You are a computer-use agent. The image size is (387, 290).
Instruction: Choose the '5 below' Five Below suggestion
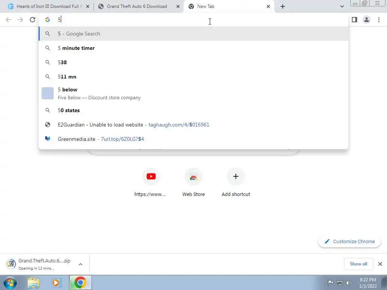pyautogui.click(x=193, y=94)
